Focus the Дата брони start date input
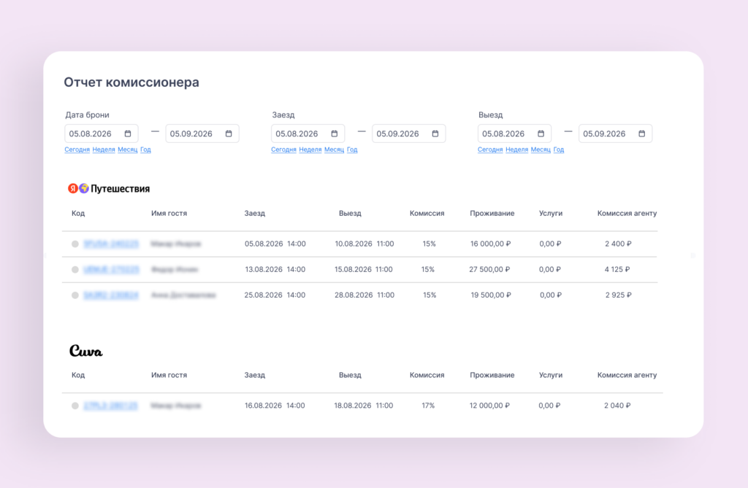 pos(102,134)
